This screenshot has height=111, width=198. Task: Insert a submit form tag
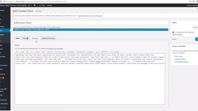click(116, 52)
